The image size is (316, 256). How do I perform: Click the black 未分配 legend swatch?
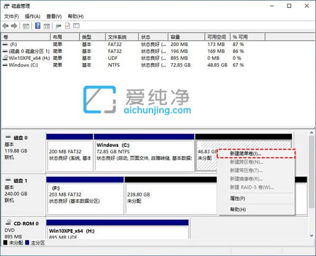tap(5, 242)
